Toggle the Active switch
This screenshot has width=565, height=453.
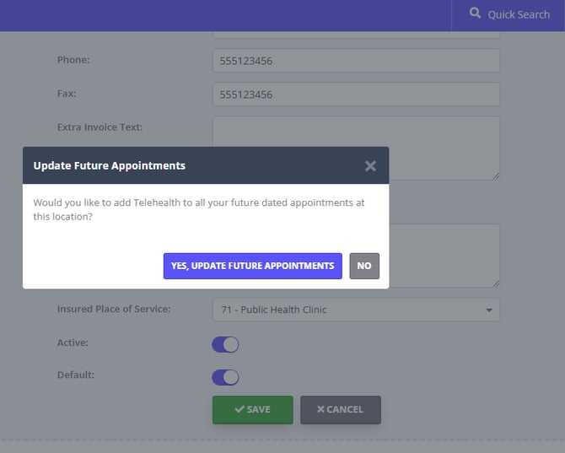point(225,344)
